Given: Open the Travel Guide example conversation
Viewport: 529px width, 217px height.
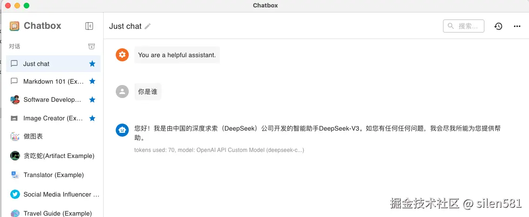Looking at the screenshot, I should [53, 213].
